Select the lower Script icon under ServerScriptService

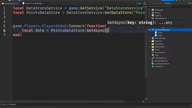tap(156, 35)
